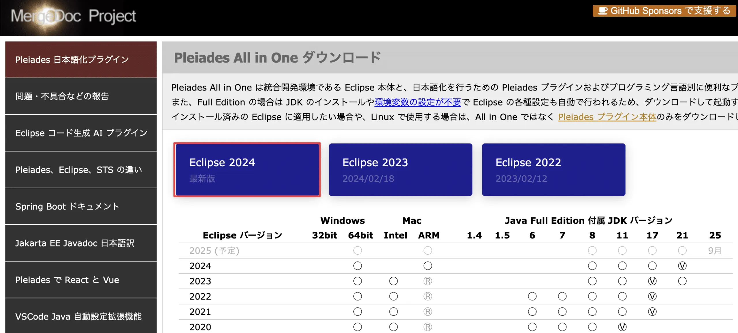Screen dimensions: 738x333
Task: Click the Eclipse バージョン column header
Action: click(x=242, y=235)
